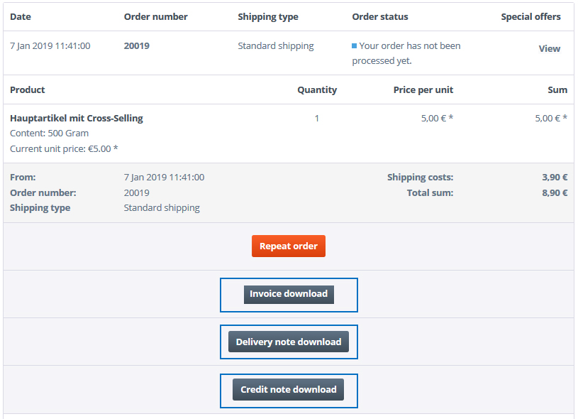Viewport: 578px width, 419px height.
Task: Click Standard shipping in the summary section
Action: [x=162, y=208]
